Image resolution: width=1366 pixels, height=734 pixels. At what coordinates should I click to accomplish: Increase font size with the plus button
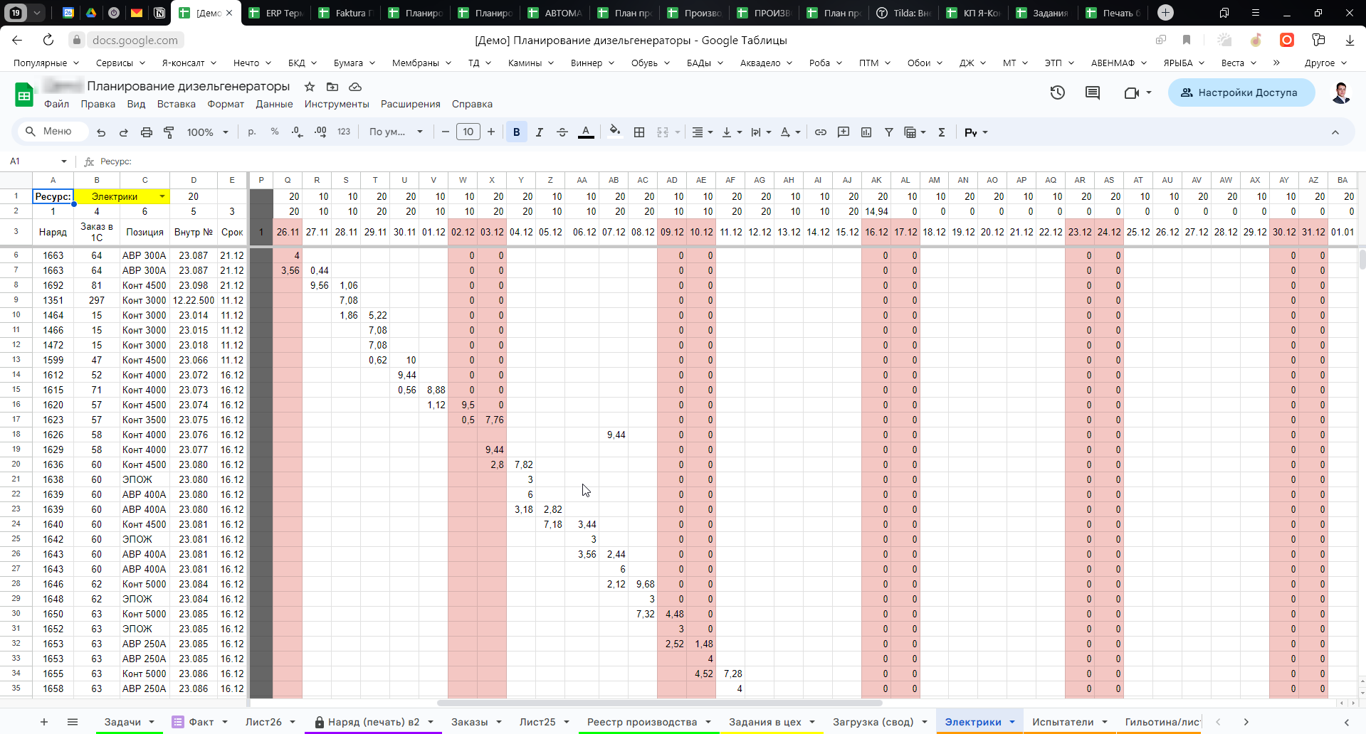[x=491, y=132]
